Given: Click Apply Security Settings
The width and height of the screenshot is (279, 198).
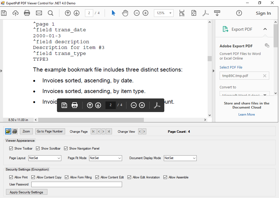Looking at the screenshot, I should [x=26, y=192].
